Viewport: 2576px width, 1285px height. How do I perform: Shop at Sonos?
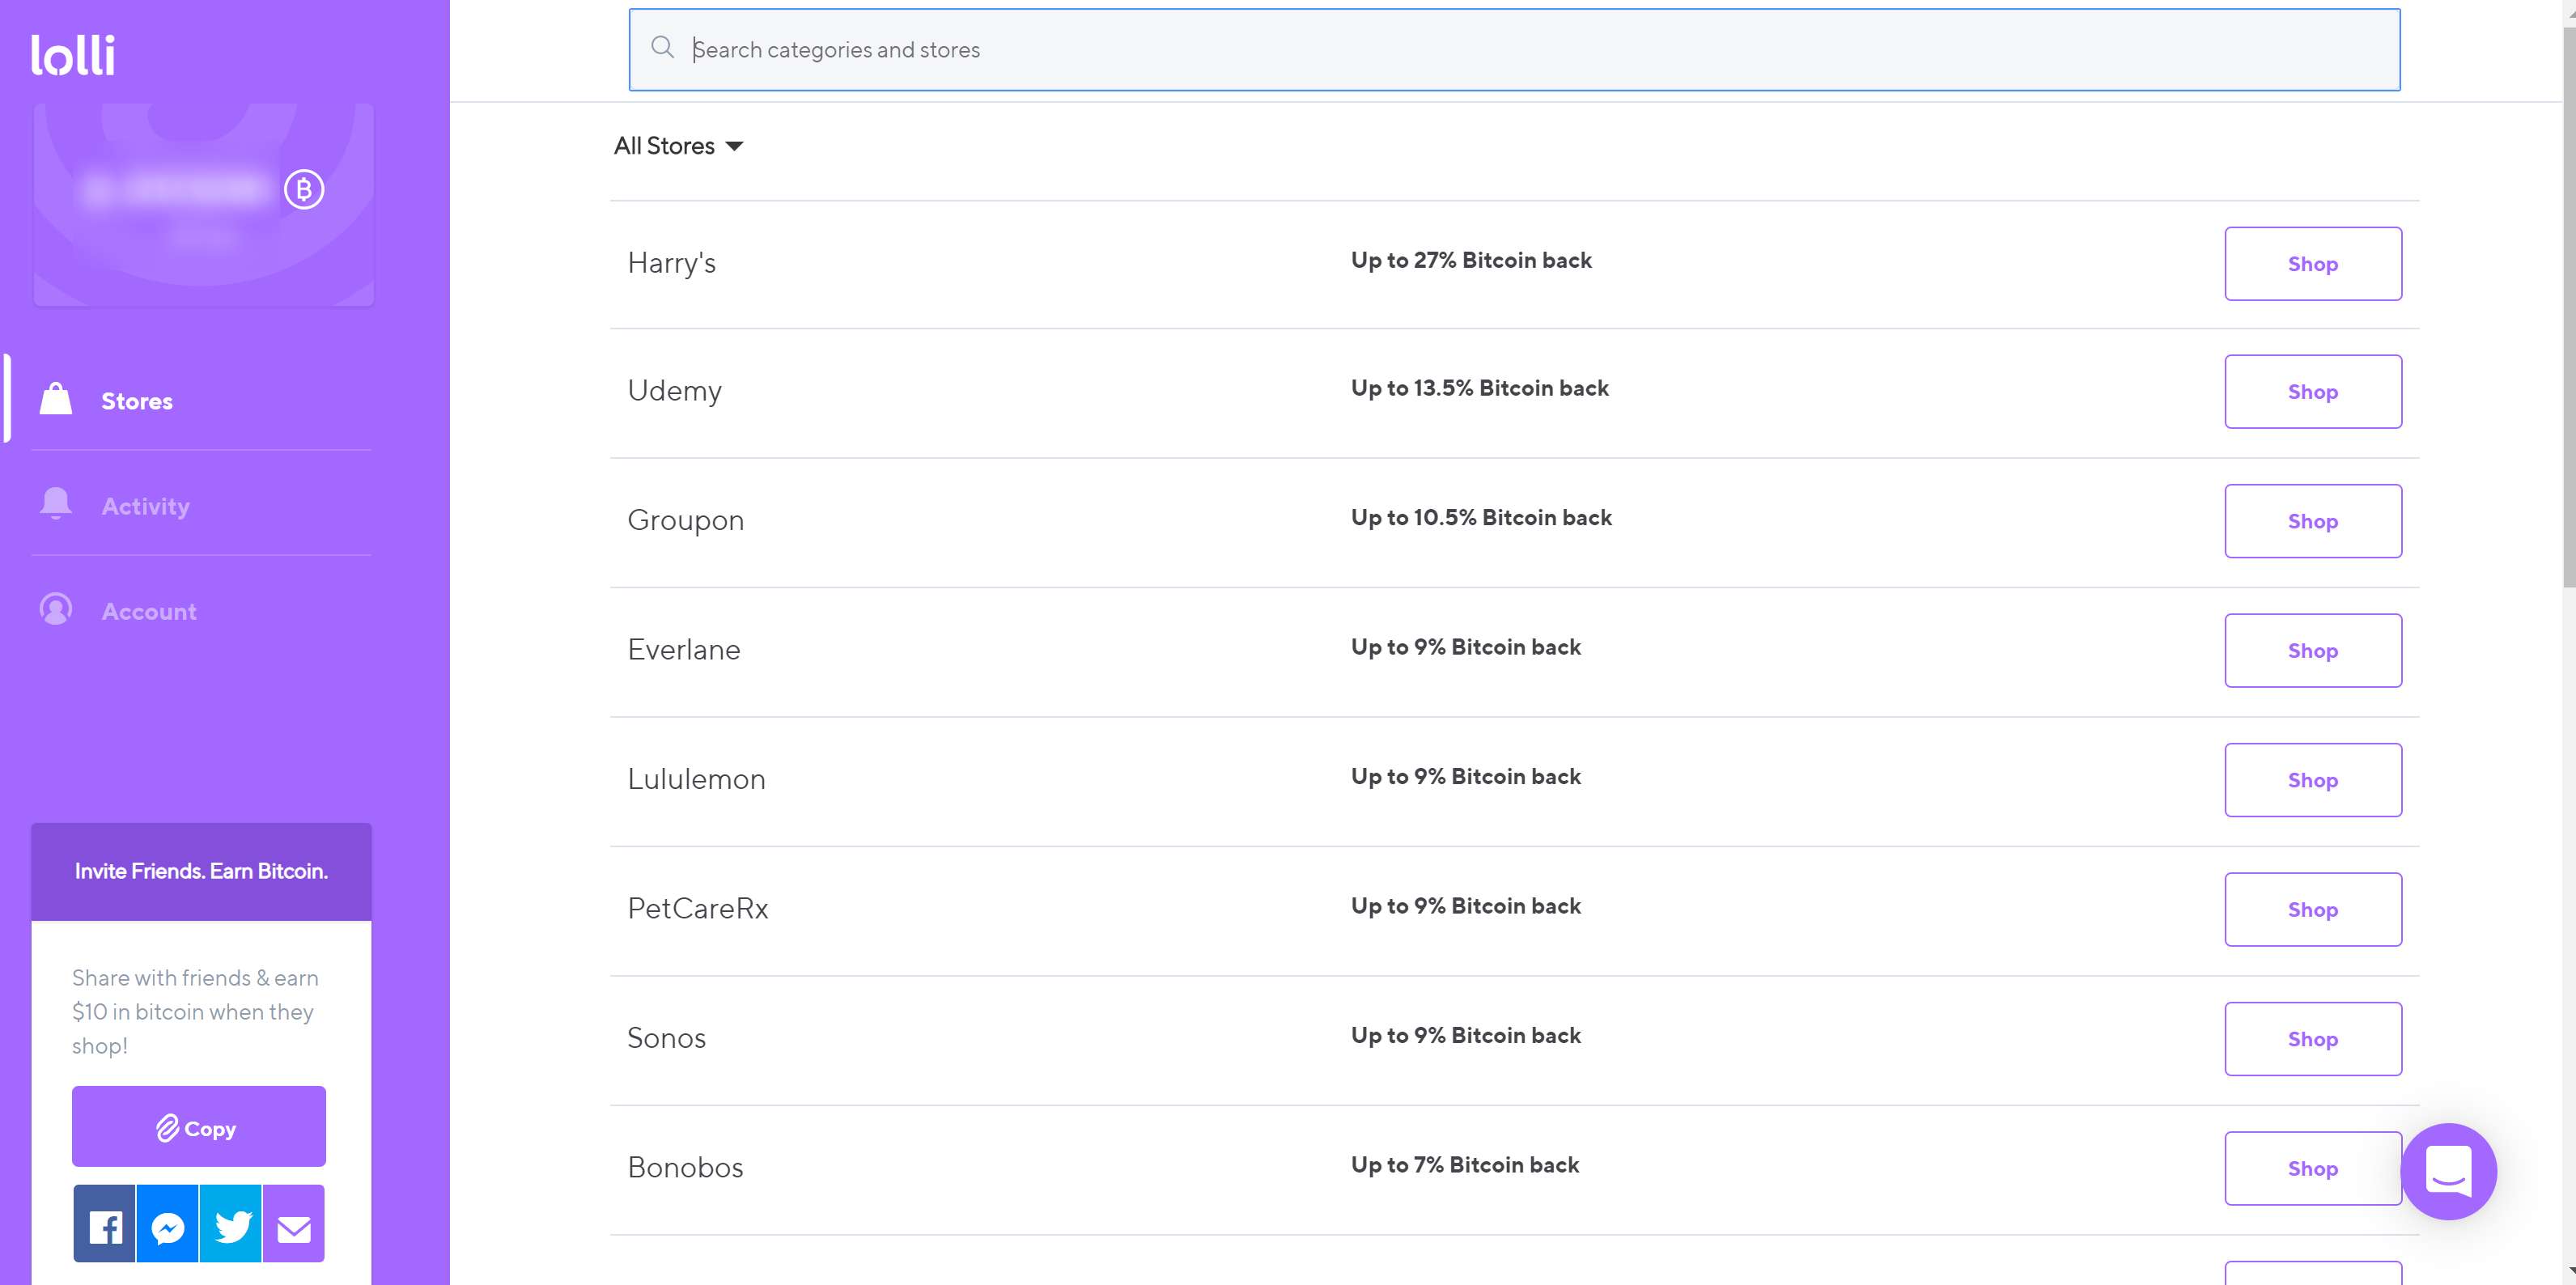click(x=2313, y=1039)
